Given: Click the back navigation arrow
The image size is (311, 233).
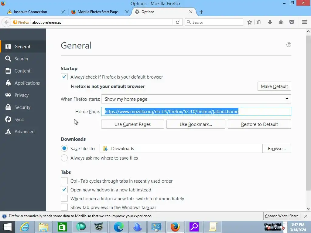Looking at the screenshot, I should click(x=6, y=22).
